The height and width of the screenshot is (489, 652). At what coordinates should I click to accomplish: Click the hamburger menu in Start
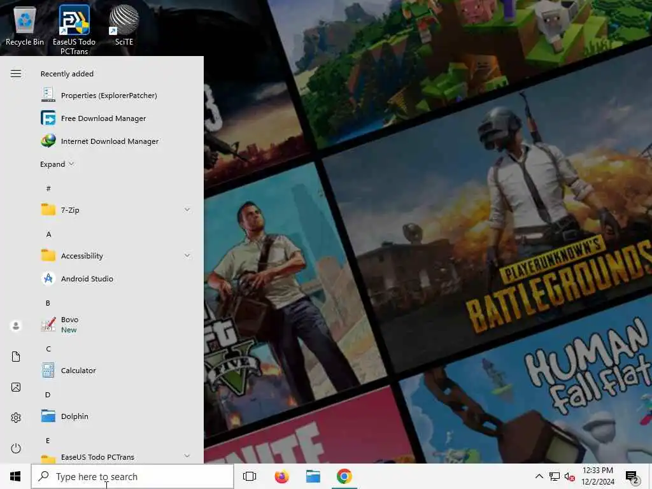(16, 74)
